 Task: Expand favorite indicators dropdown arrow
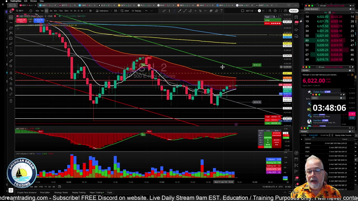(111, 11)
